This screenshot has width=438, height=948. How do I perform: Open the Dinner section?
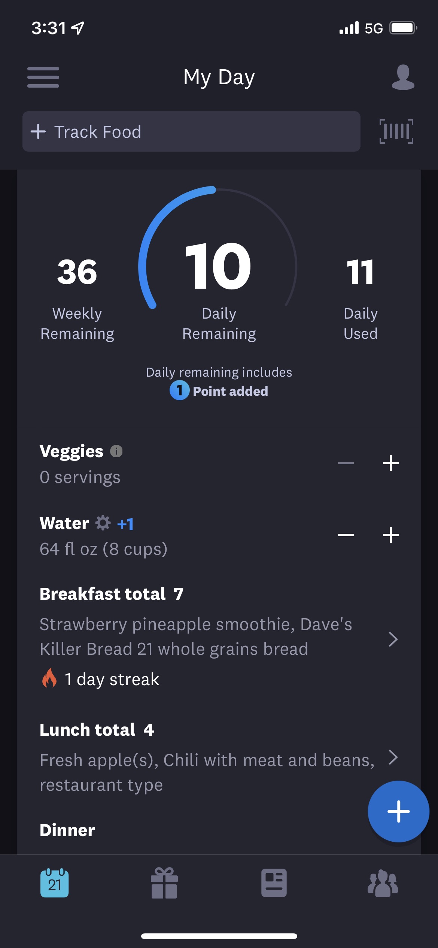pos(67,830)
